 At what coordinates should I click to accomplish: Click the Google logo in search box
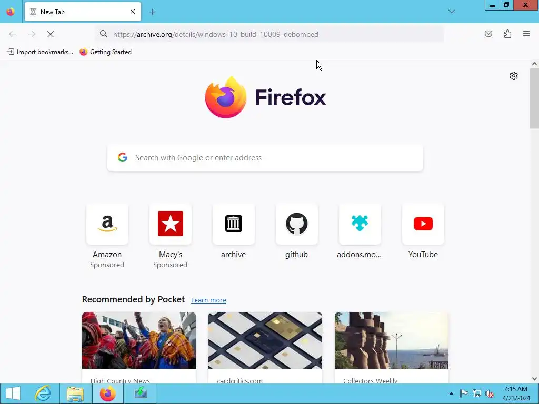point(122,157)
